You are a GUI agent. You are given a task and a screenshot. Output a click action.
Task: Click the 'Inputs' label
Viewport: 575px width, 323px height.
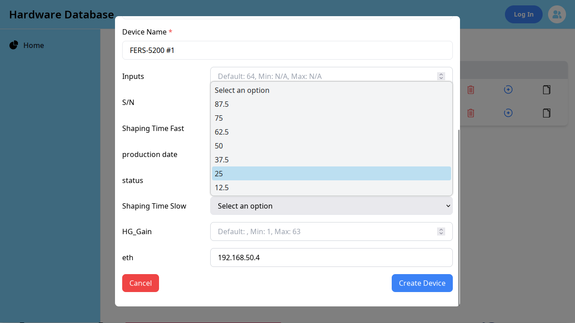133,76
